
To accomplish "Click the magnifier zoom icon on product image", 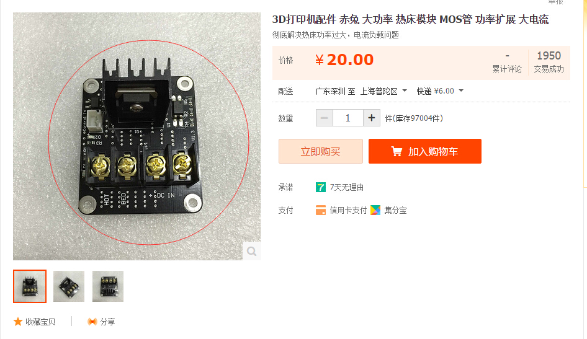I will (251, 251).
